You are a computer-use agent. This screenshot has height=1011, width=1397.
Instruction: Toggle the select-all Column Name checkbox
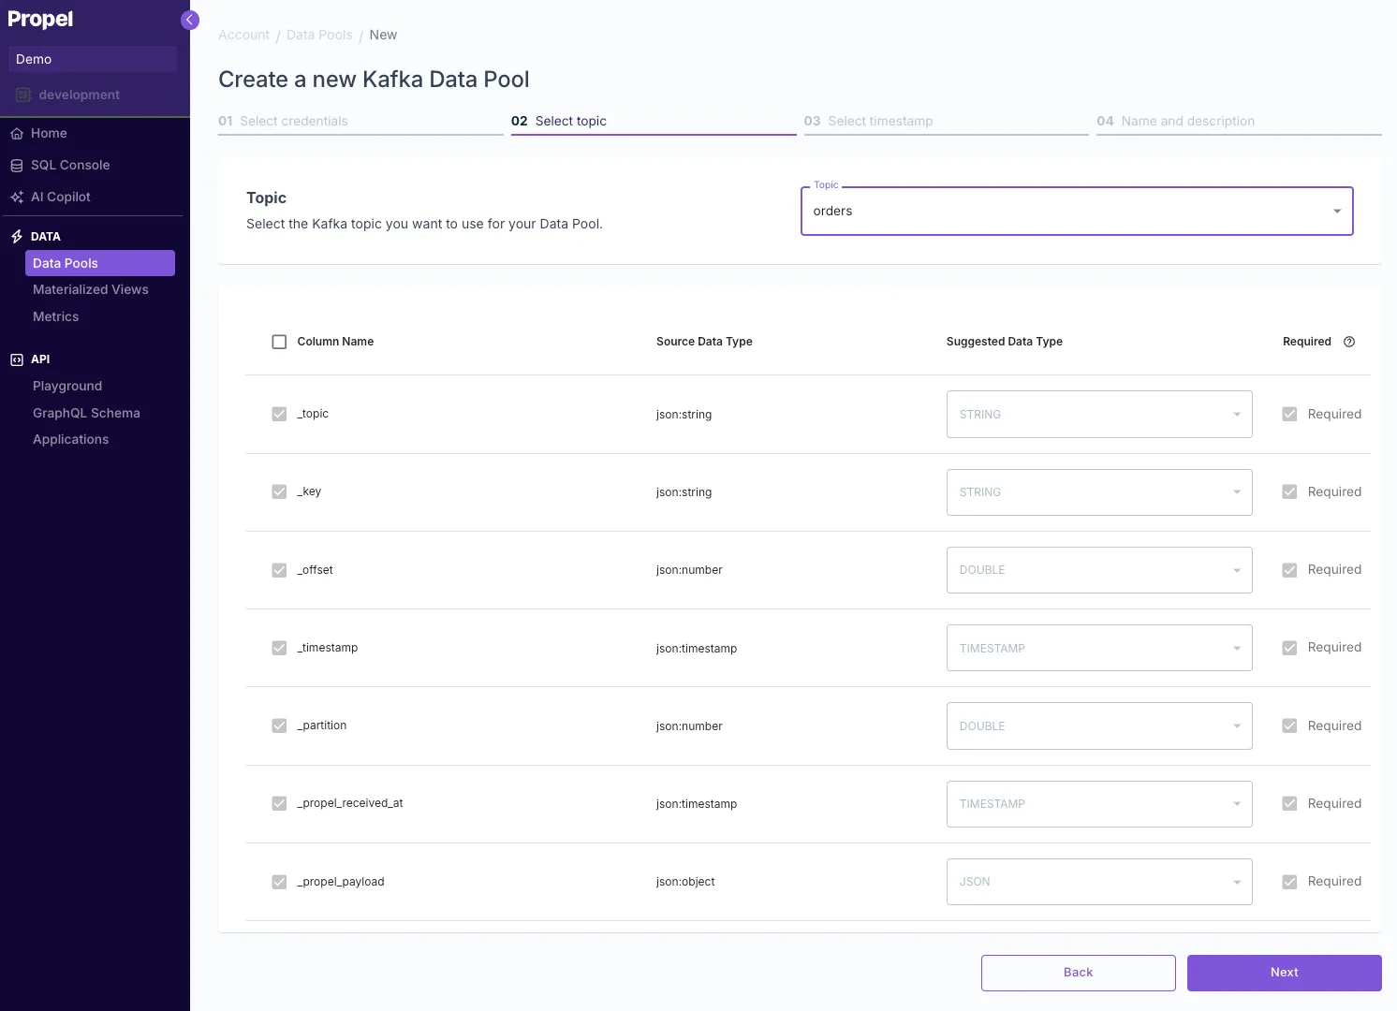(279, 342)
